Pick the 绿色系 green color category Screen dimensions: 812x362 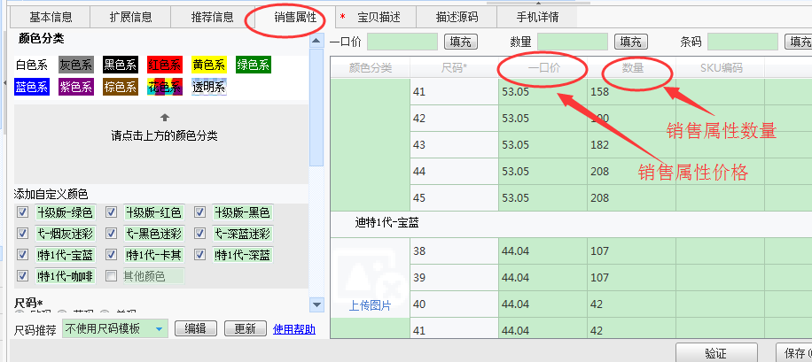click(x=254, y=64)
